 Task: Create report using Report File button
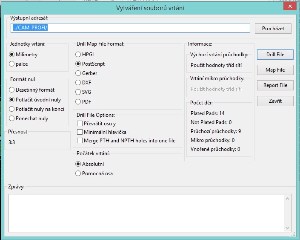275,85
